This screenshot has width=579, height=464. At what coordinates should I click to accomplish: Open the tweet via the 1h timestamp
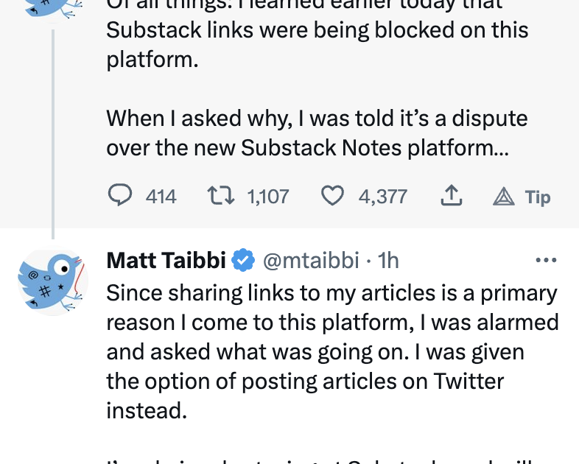(388, 260)
